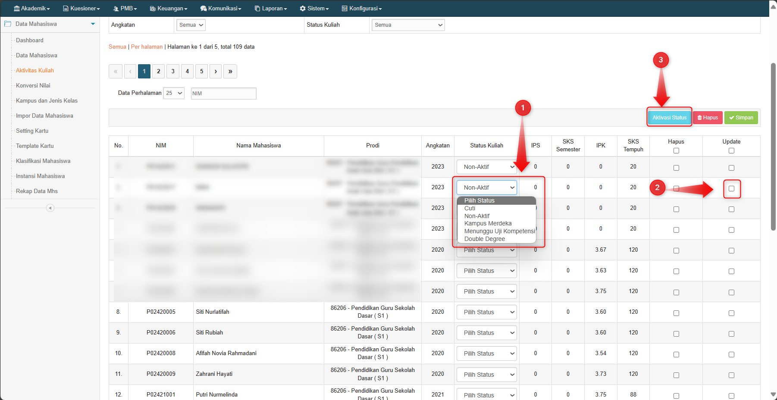Click the Simpan checkmark button
Viewport: 777px width, 400px height.
[x=741, y=118]
